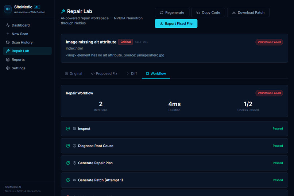Expand the Diagnose Root Cause step
Viewport: 294px width, 196px height.
[174, 146]
